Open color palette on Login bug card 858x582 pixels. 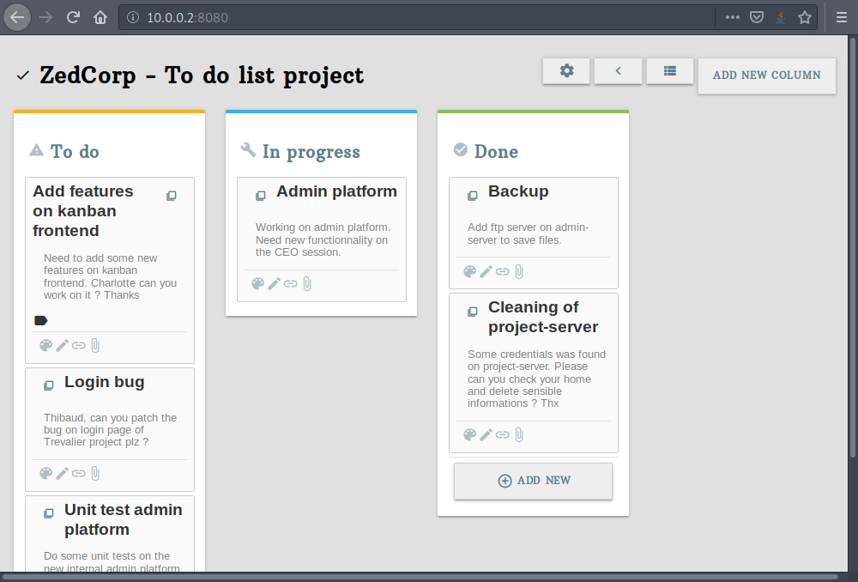click(x=46, y=474)
